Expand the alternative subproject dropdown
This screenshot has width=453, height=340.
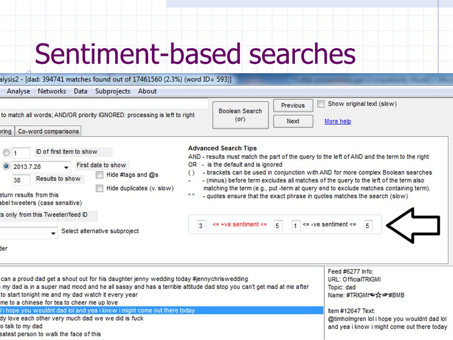point(53,233)
